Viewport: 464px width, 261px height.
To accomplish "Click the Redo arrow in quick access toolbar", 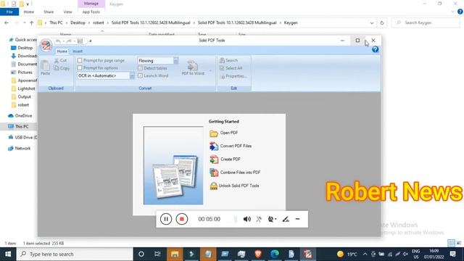I will pyautogui.click(x=69, y=41).
